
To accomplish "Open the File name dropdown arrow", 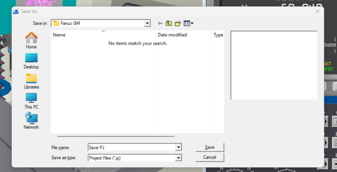I will click(x=178, y=148).
